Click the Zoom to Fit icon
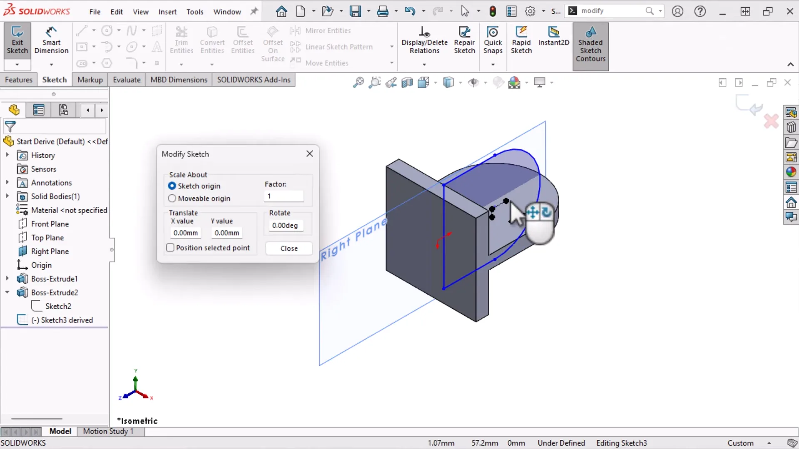The width and height of the screenshot is (799, 449). click(358, 83)
